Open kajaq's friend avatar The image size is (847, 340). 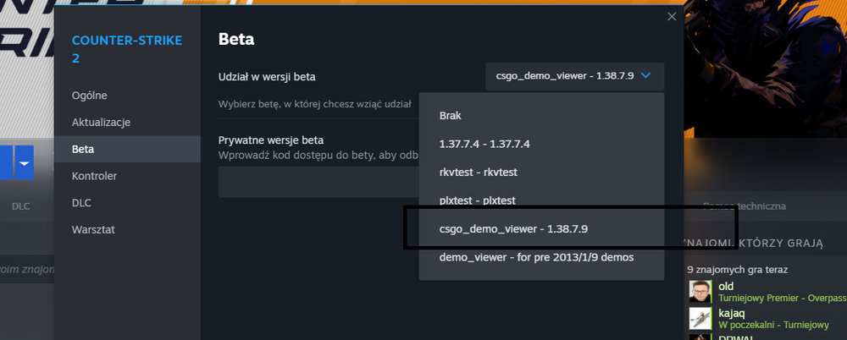click(x=700, y=318)
